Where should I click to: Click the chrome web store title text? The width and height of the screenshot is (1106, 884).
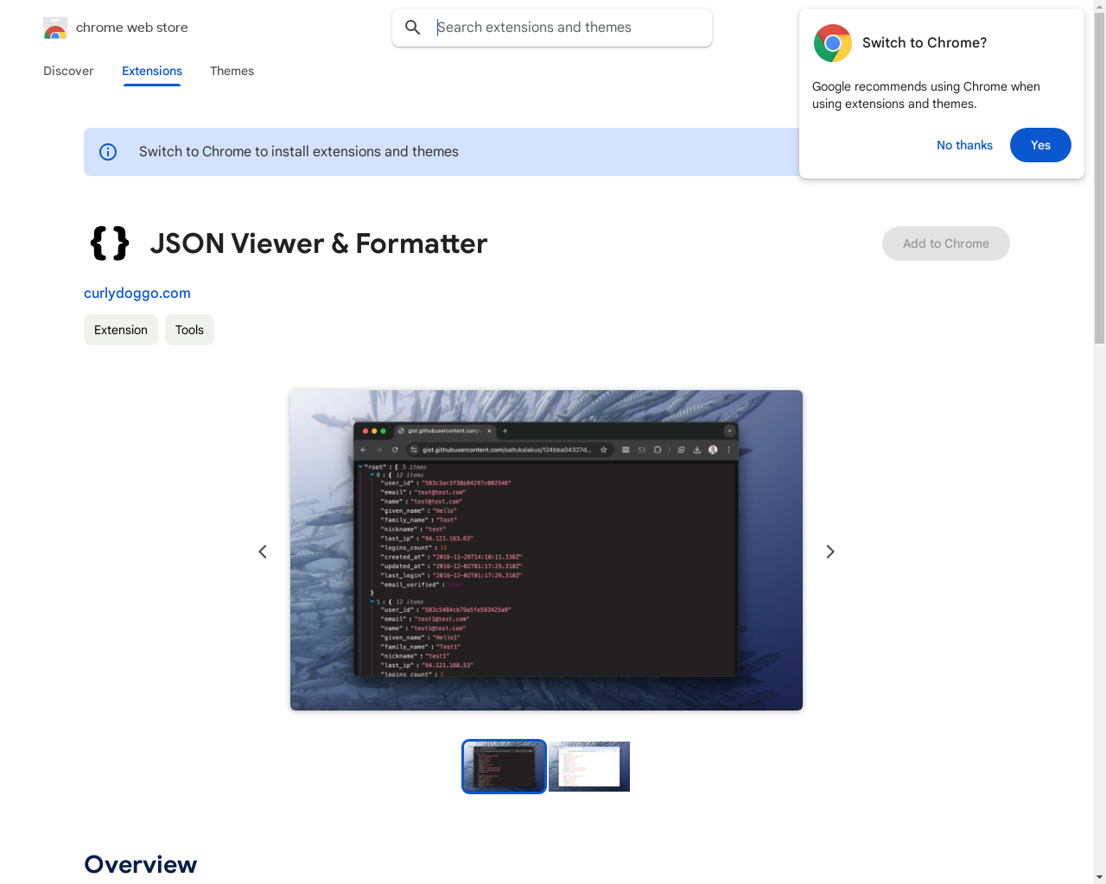point(132,28)
